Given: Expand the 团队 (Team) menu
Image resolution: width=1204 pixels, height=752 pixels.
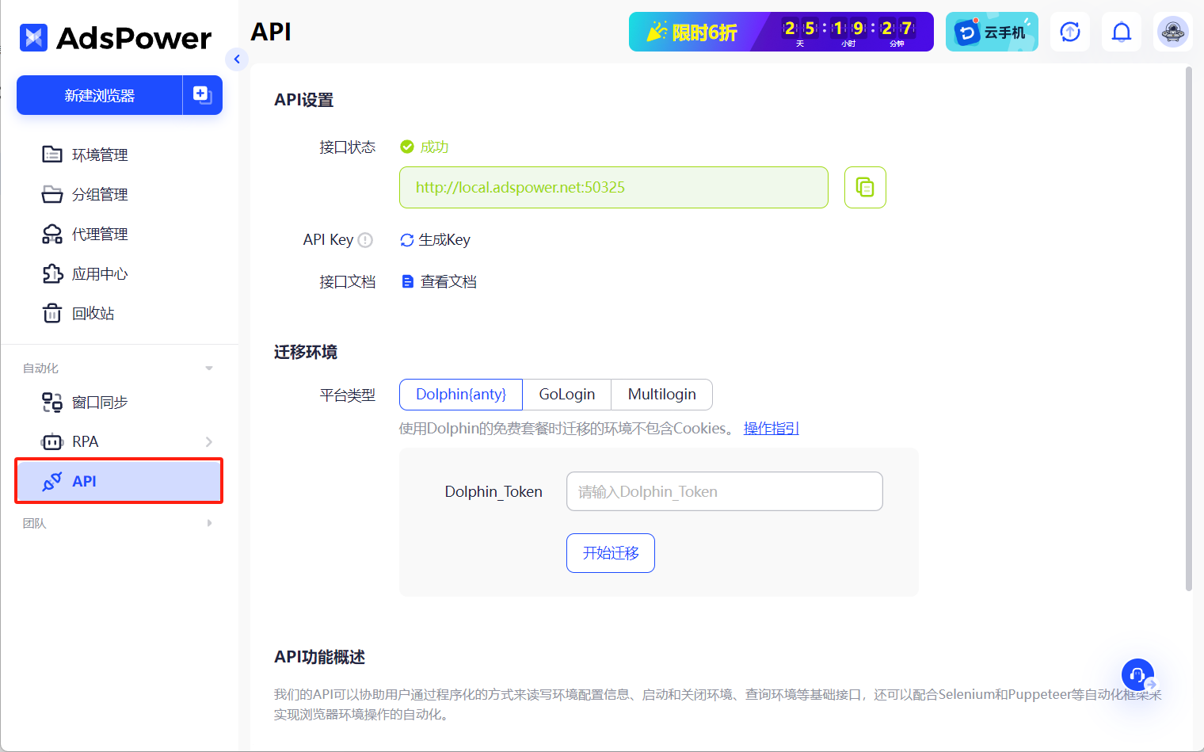Looking at the screenshot, I should [208, 523].
